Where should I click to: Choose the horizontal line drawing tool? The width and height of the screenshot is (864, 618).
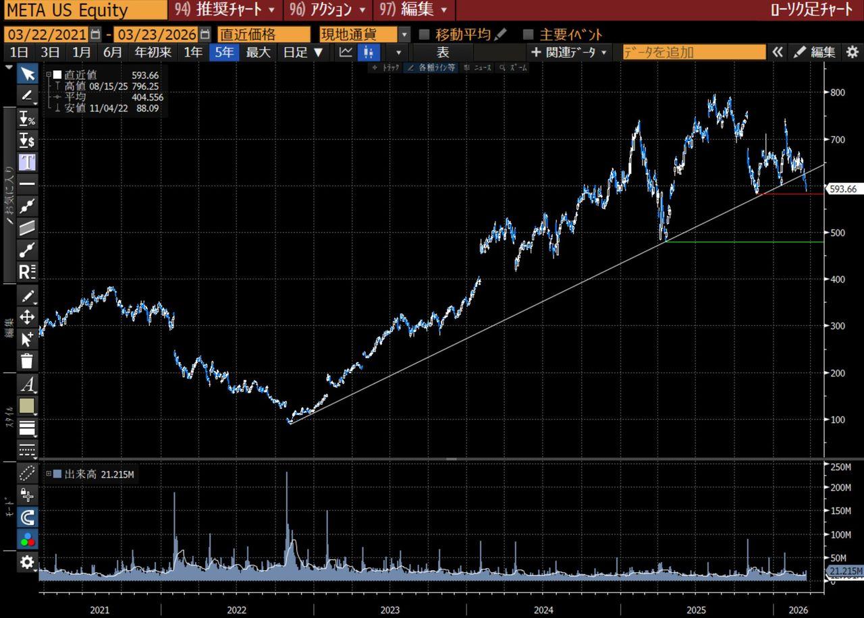[27, 184]
